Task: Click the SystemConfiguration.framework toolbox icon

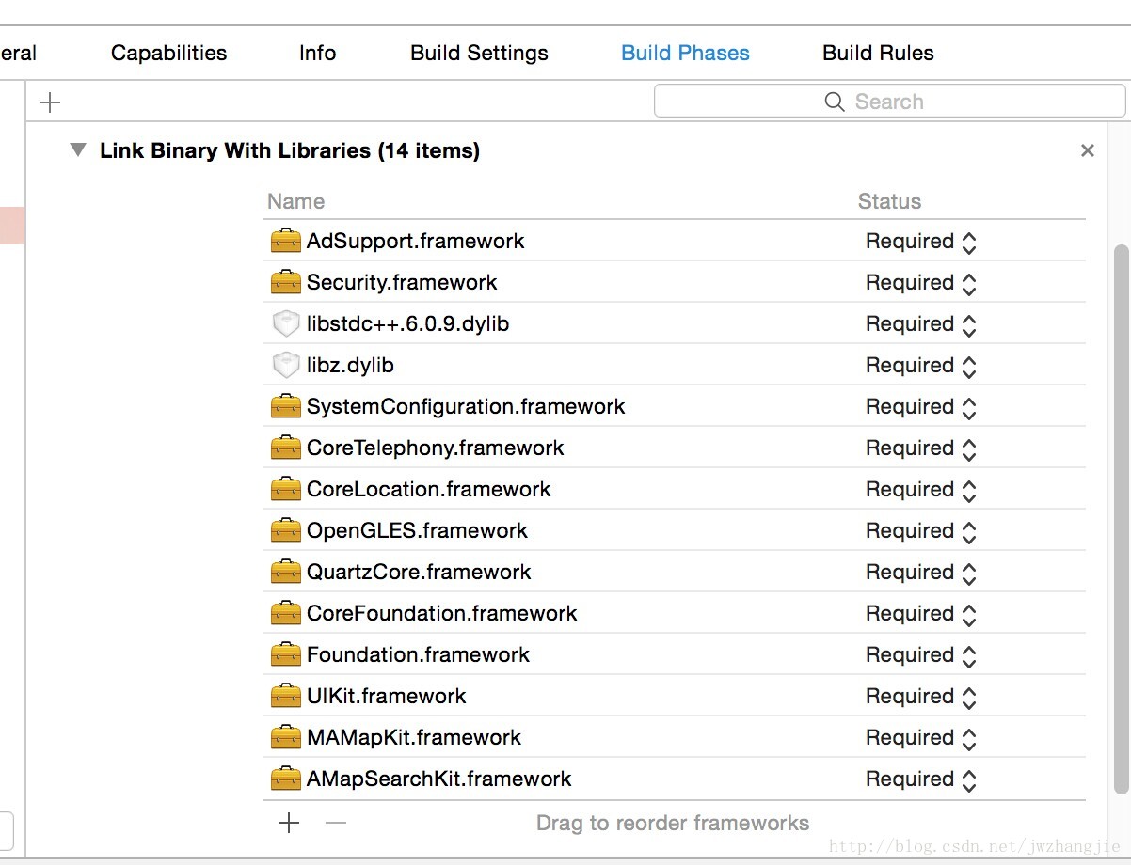Action: pyautogui.click(x=285, y=407)
